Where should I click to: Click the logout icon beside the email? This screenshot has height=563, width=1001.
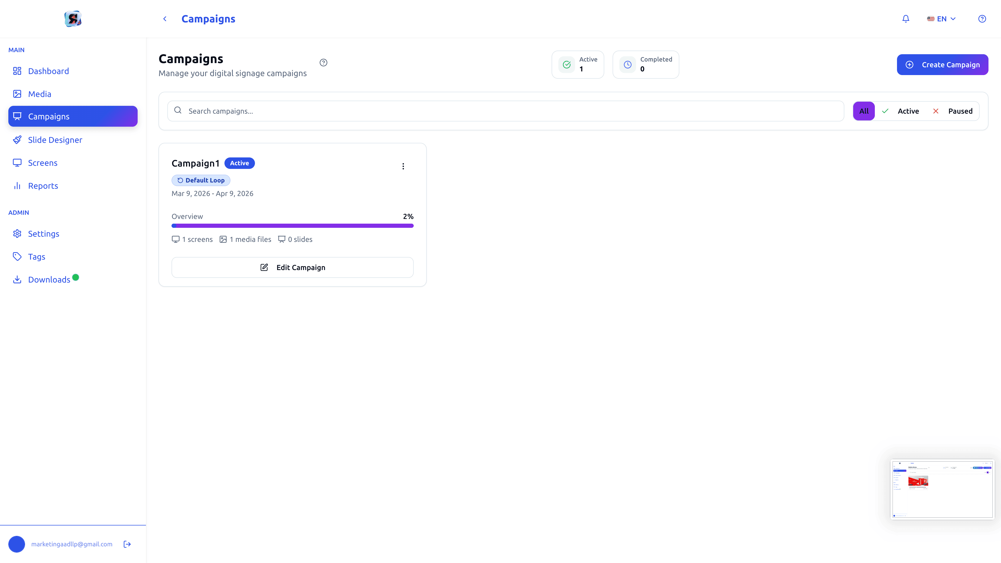click(x=127, y=544)
